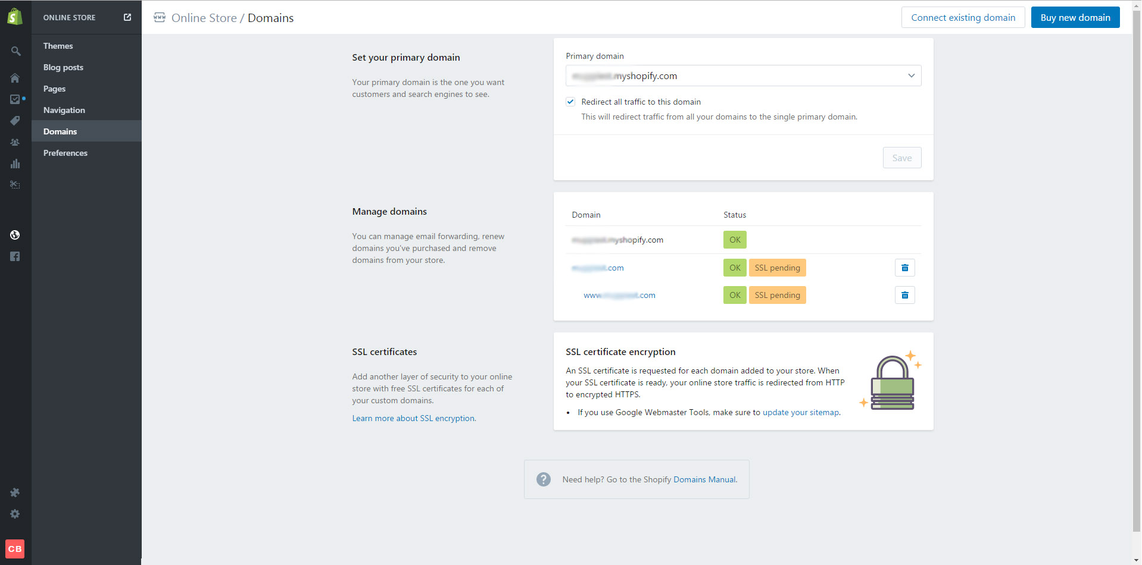1142x565 pixels.
Task: Click Online Store breadcrumb link
Action: click(x=204, y=18)
